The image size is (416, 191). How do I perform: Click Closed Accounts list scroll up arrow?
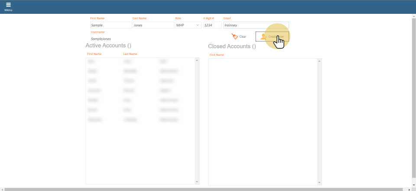tap(320, 60)
